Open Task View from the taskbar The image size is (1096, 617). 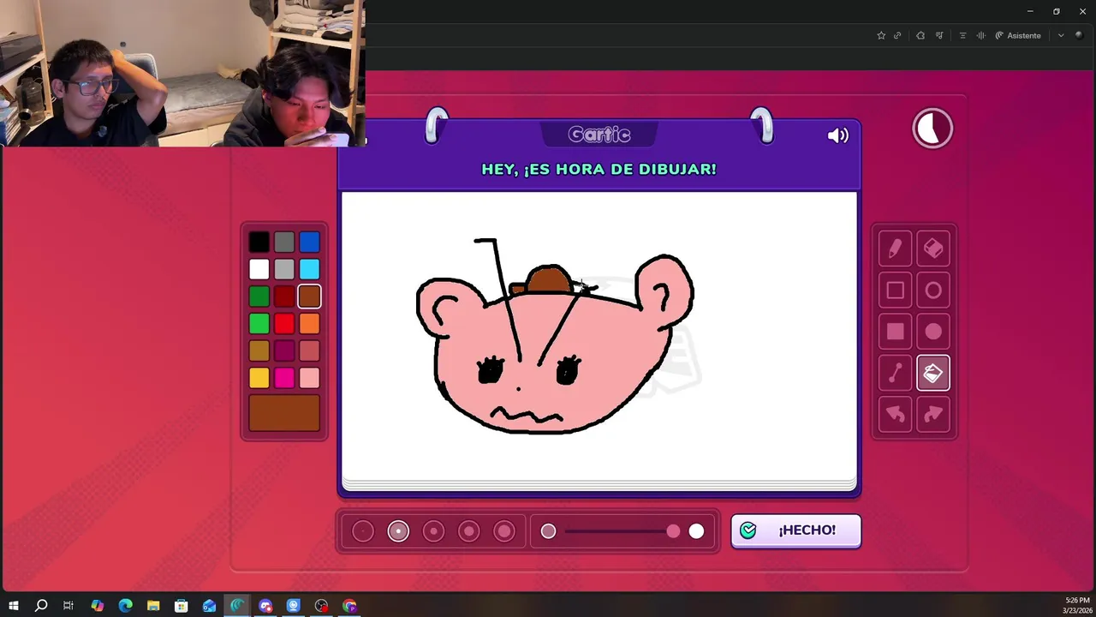(68, 606)
